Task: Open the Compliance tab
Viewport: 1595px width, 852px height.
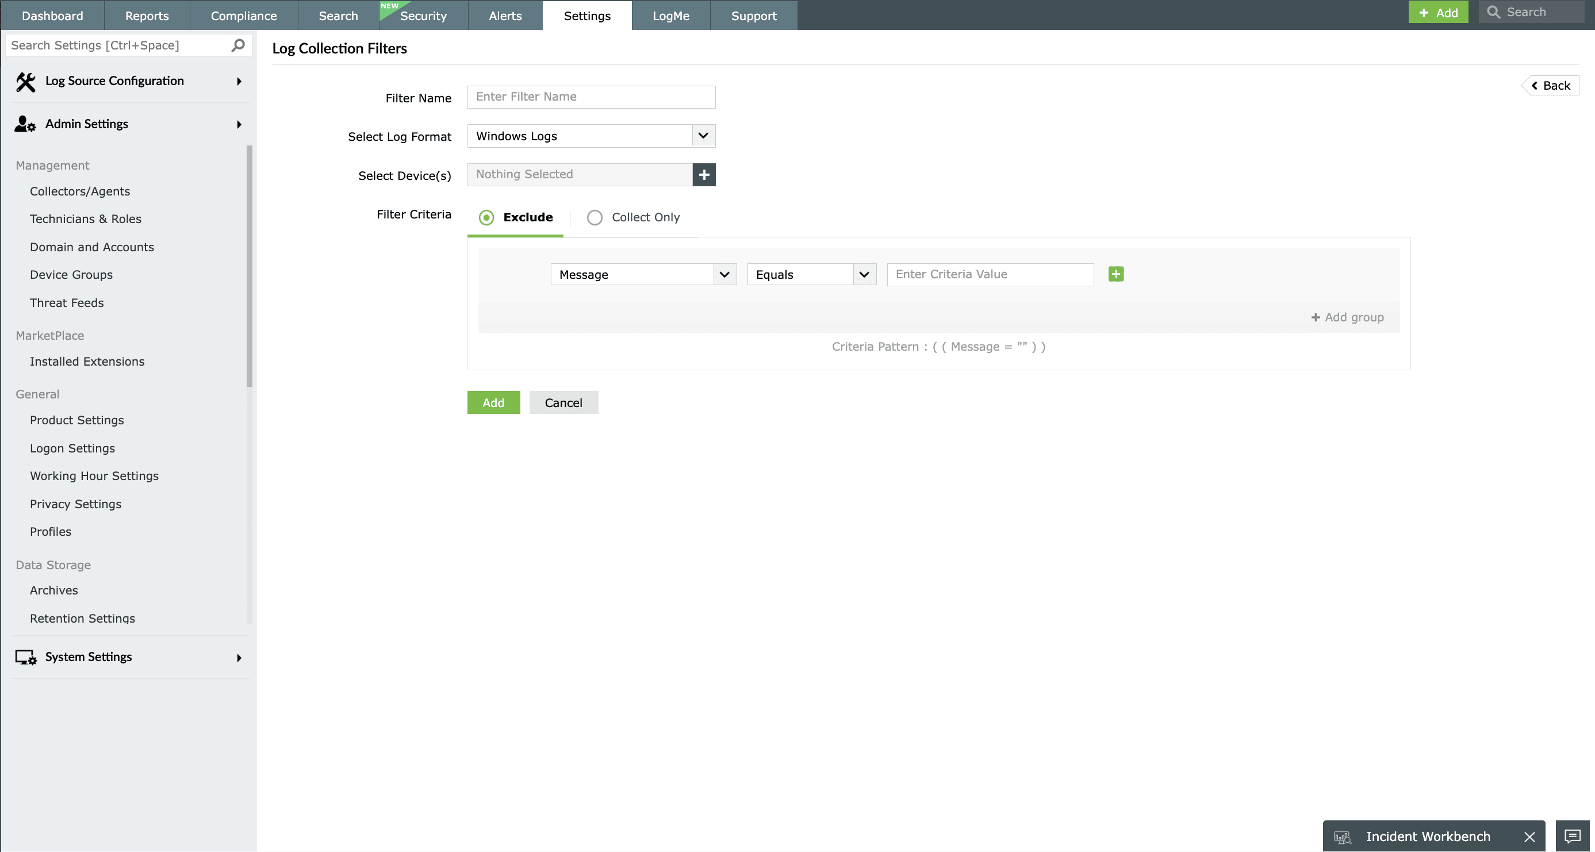Action: pyautogui.click(x=243, y=16)
